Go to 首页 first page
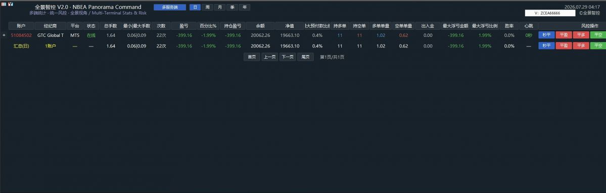This screenshot has height=193, width=606. (x=252, y=57)
